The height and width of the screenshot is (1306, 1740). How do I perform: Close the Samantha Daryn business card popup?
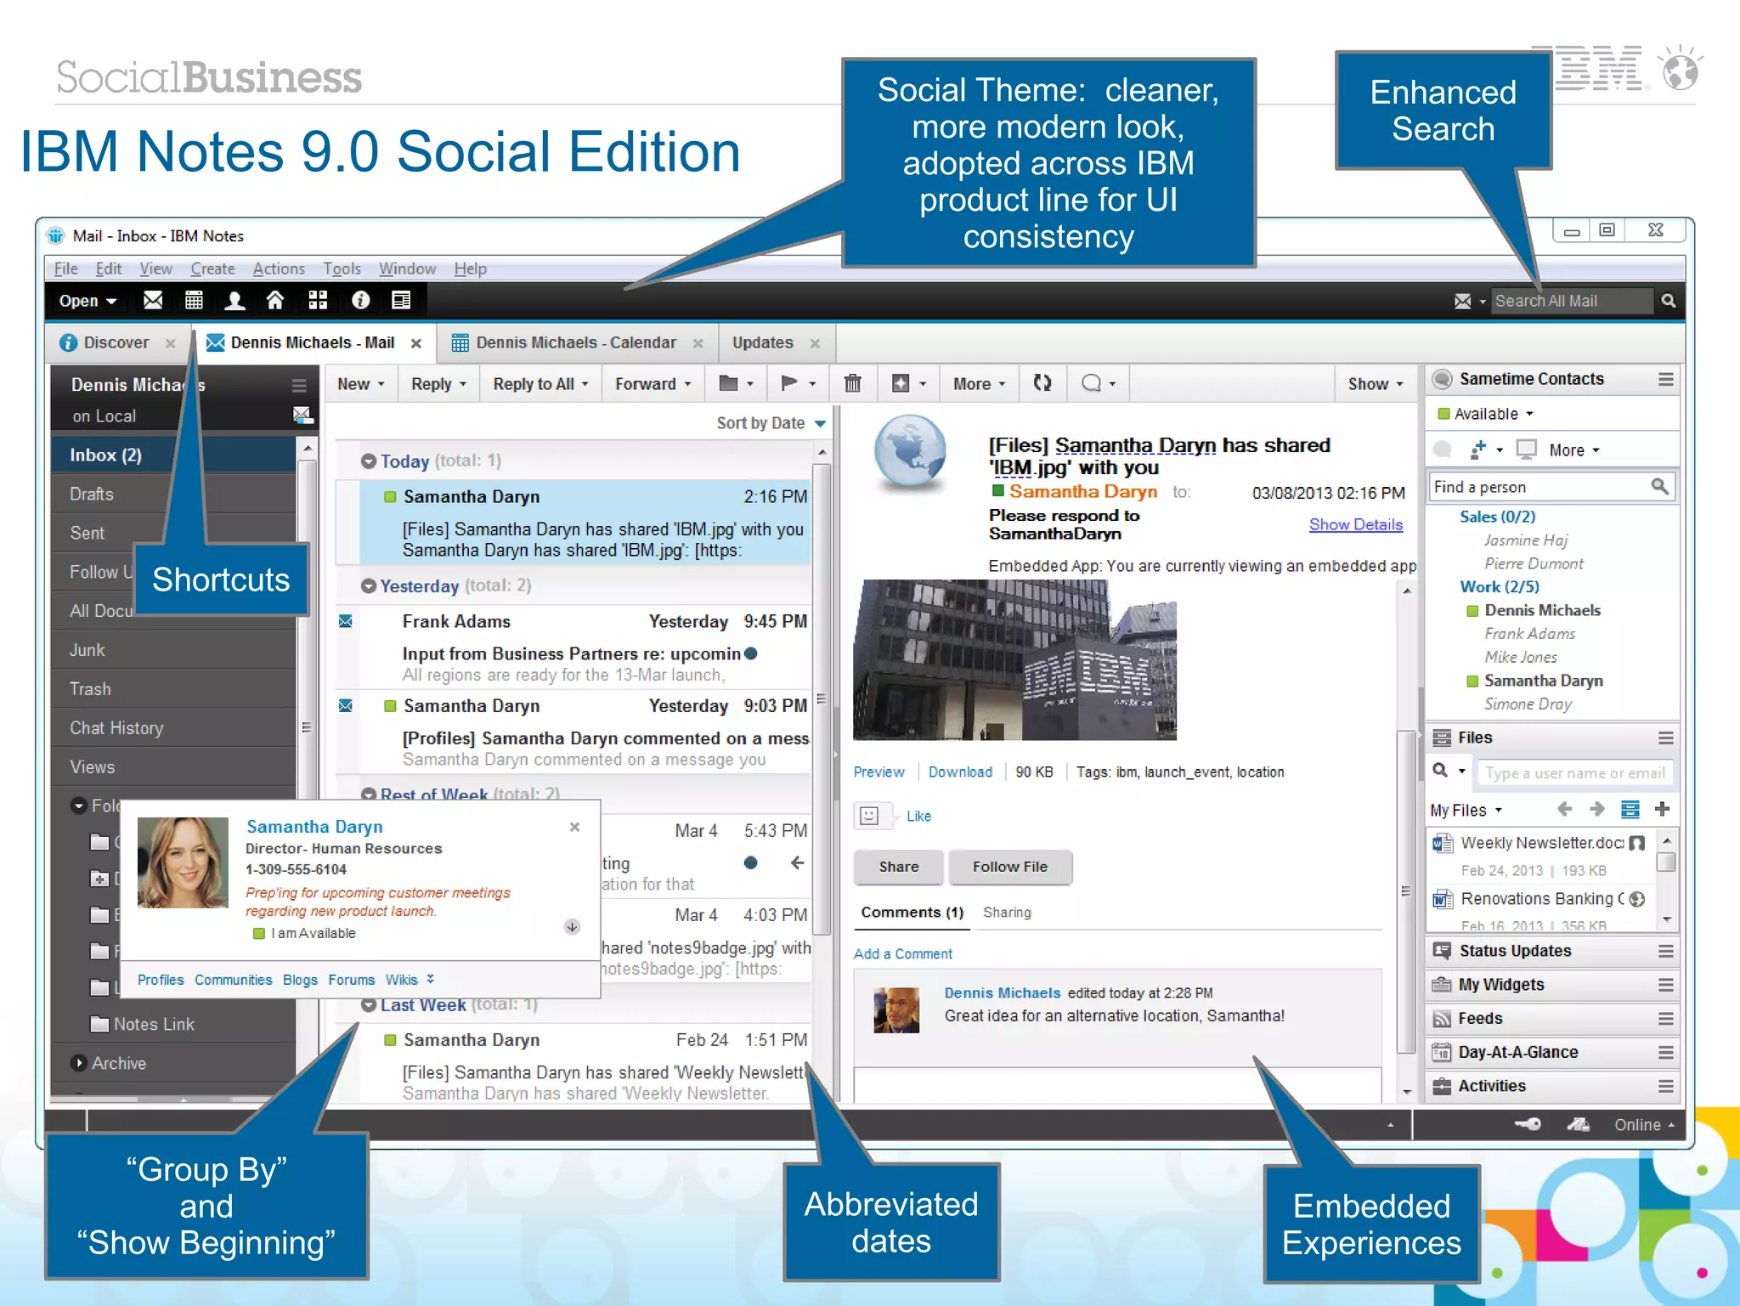click(574, 827)
